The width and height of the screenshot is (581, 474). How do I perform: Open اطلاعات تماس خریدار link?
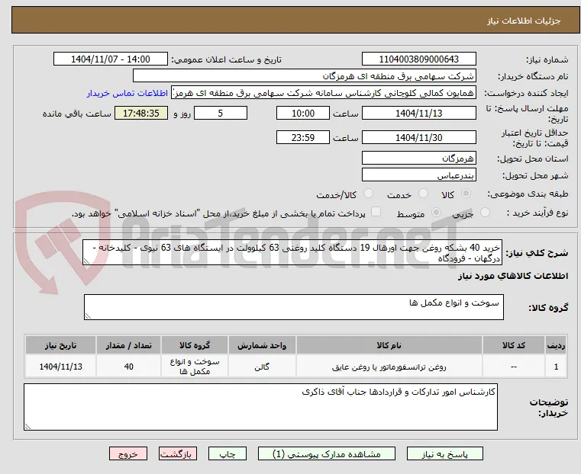[x=127, y=93]
